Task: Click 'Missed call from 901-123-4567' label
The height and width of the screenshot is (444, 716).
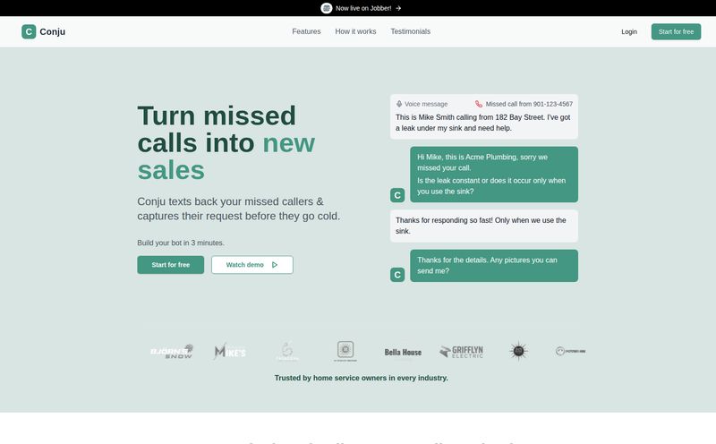Action: (x=529, y=104)
